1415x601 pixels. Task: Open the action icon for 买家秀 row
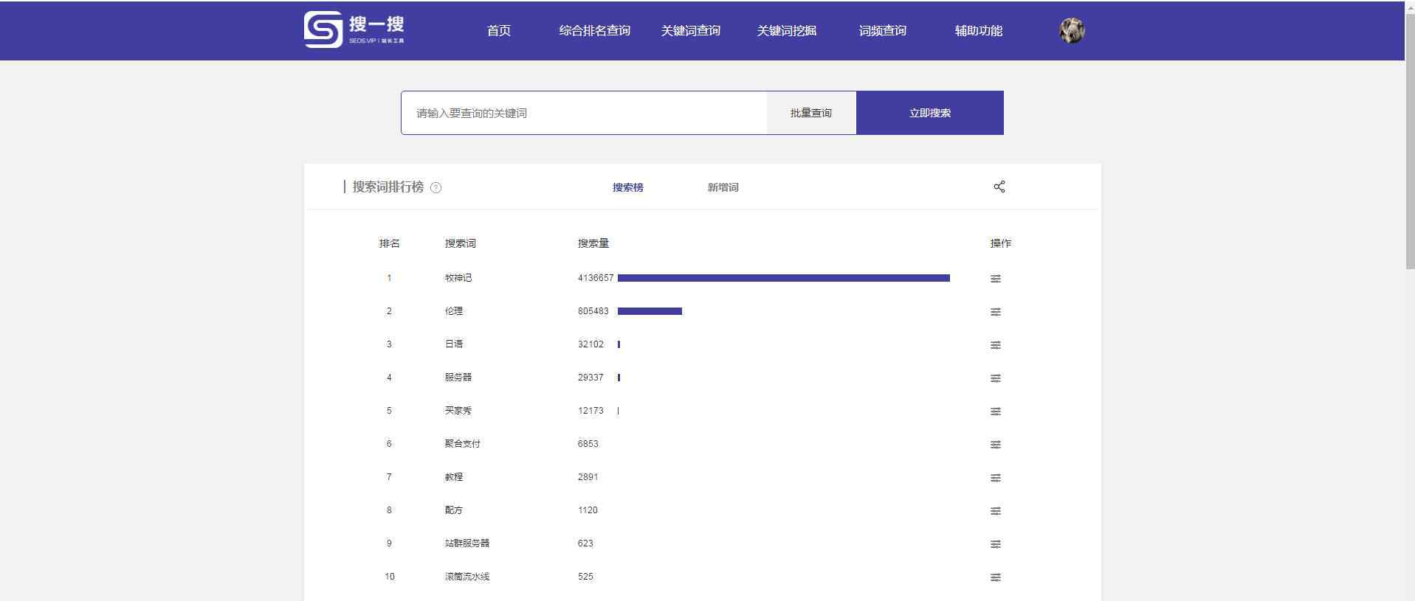coord(996,411)
